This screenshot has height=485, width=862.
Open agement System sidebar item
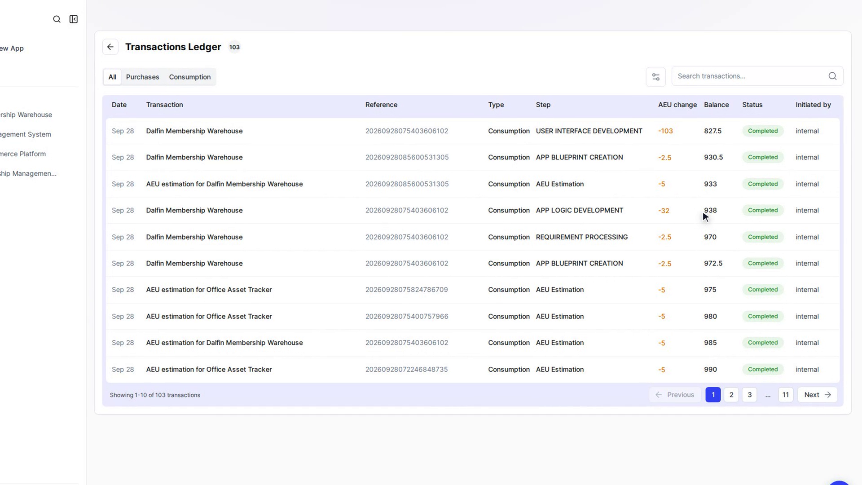26,134
